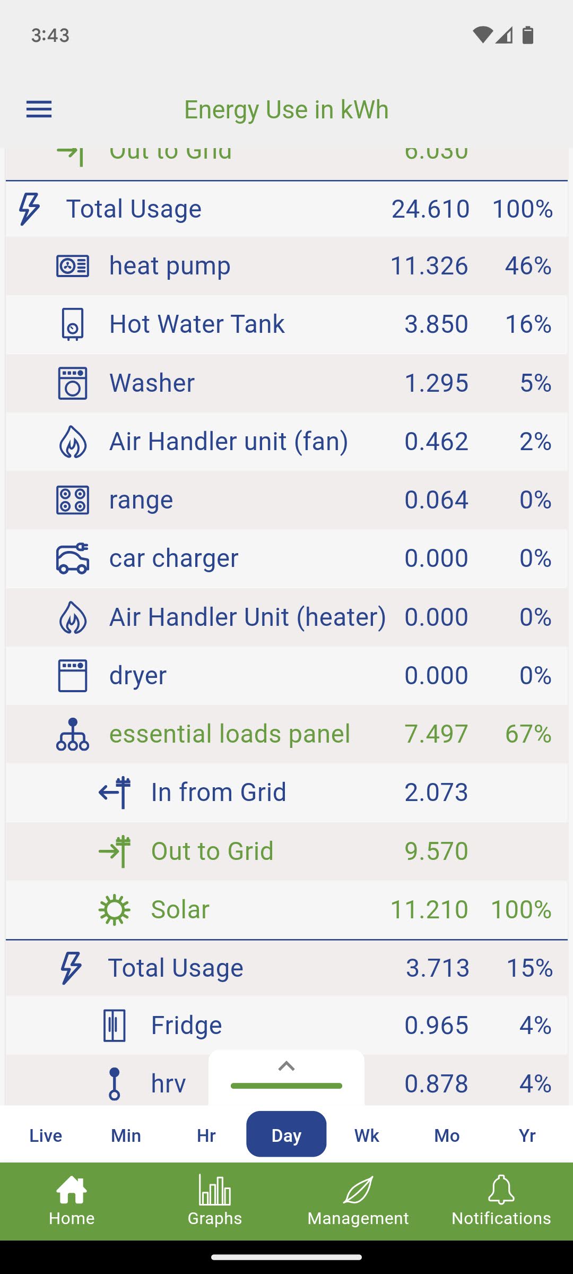The image size is (573, 1274).
Task: Tap the Hot Water Tank icon
Action: pyautogui.click(x=73, y=324)
